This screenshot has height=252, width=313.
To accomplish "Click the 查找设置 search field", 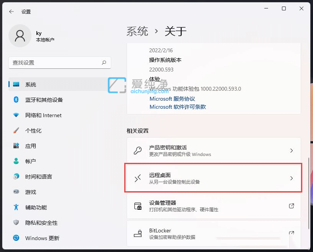I will point(60,63).
